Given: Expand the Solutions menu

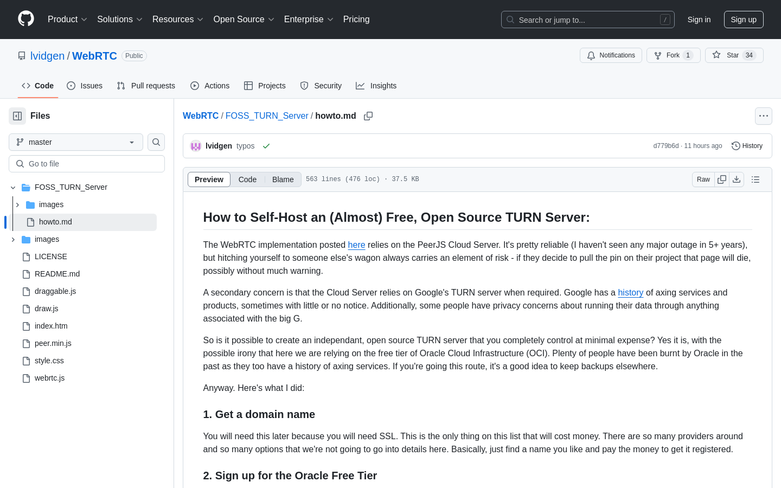Looking at the screenshot, I should click(120, 20).
